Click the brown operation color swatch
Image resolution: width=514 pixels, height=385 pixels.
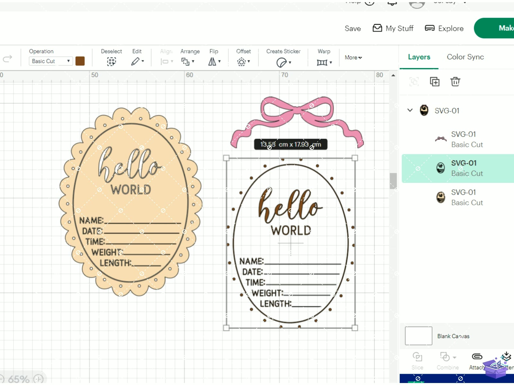click(x=80, y=61)
